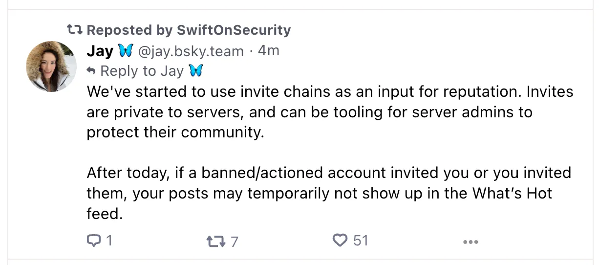Go to parent post via 'Reply to Jay'
599x265 pixels.
(x=142, y=71)
